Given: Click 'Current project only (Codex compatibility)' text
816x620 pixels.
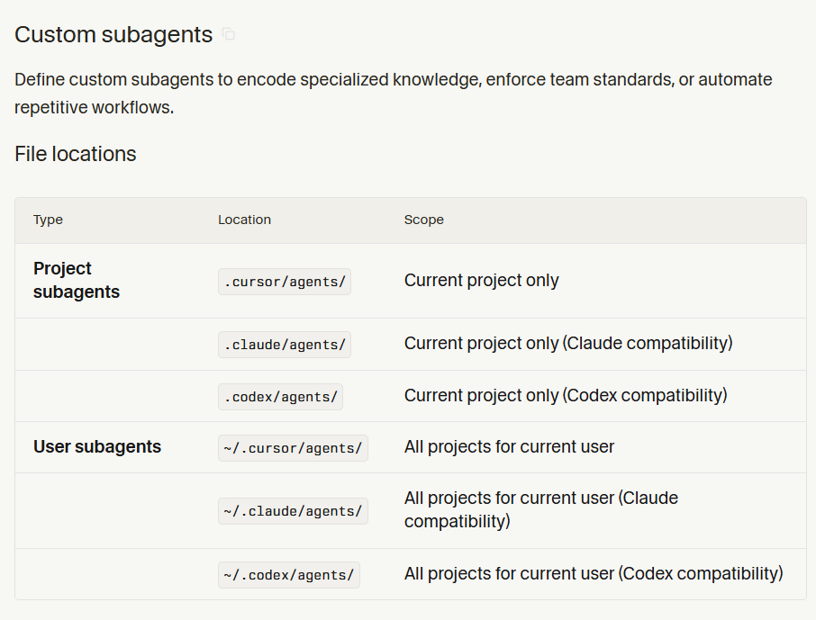Looking at the screenshot, I should pyautogui.click(x=566, y=395).
